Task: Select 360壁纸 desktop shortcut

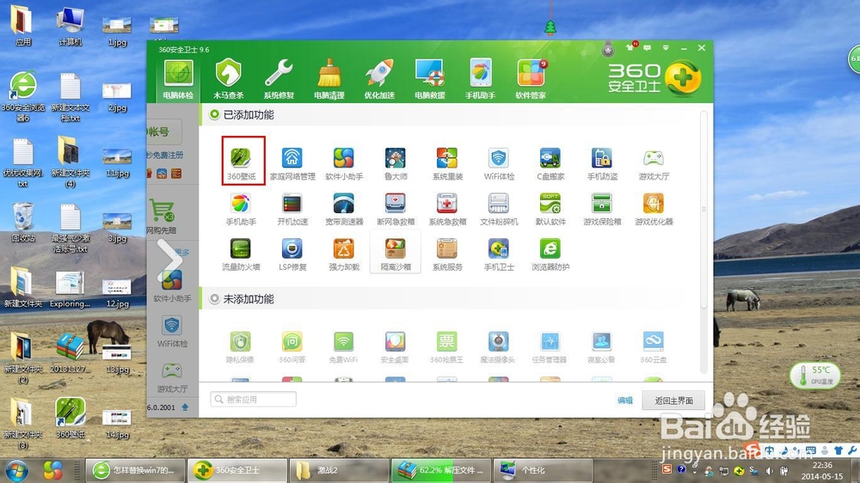Action: (x=71, y=418)
